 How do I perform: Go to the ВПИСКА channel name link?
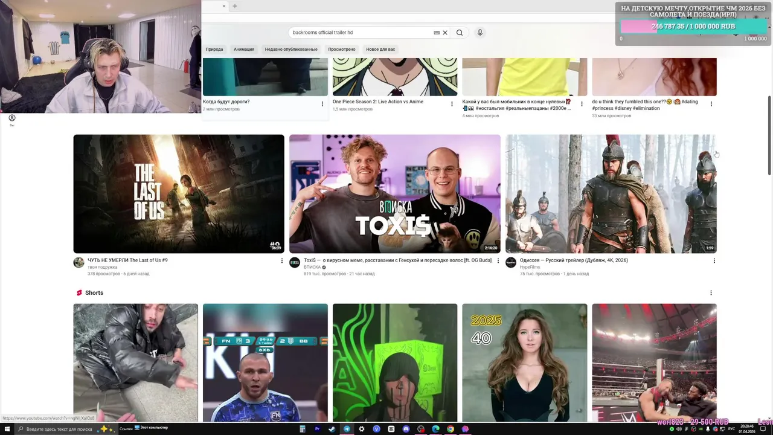312,267
